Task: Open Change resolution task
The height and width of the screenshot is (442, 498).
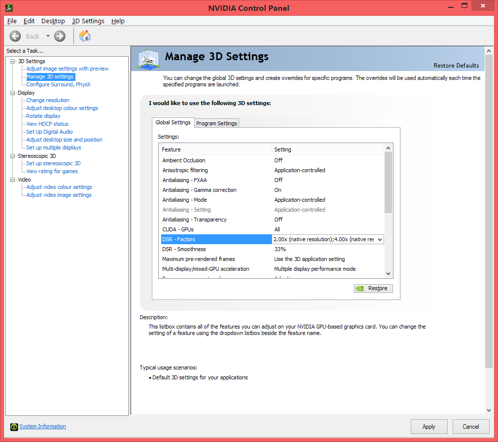Action: point(48,101)
